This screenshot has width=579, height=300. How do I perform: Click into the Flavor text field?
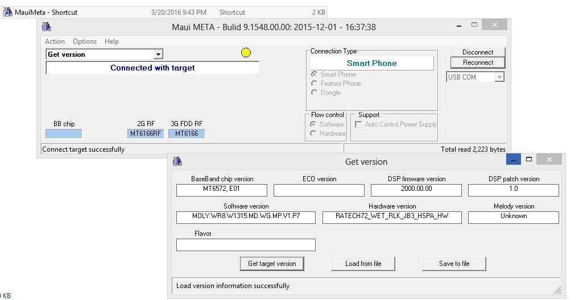[x=246, y=245]
